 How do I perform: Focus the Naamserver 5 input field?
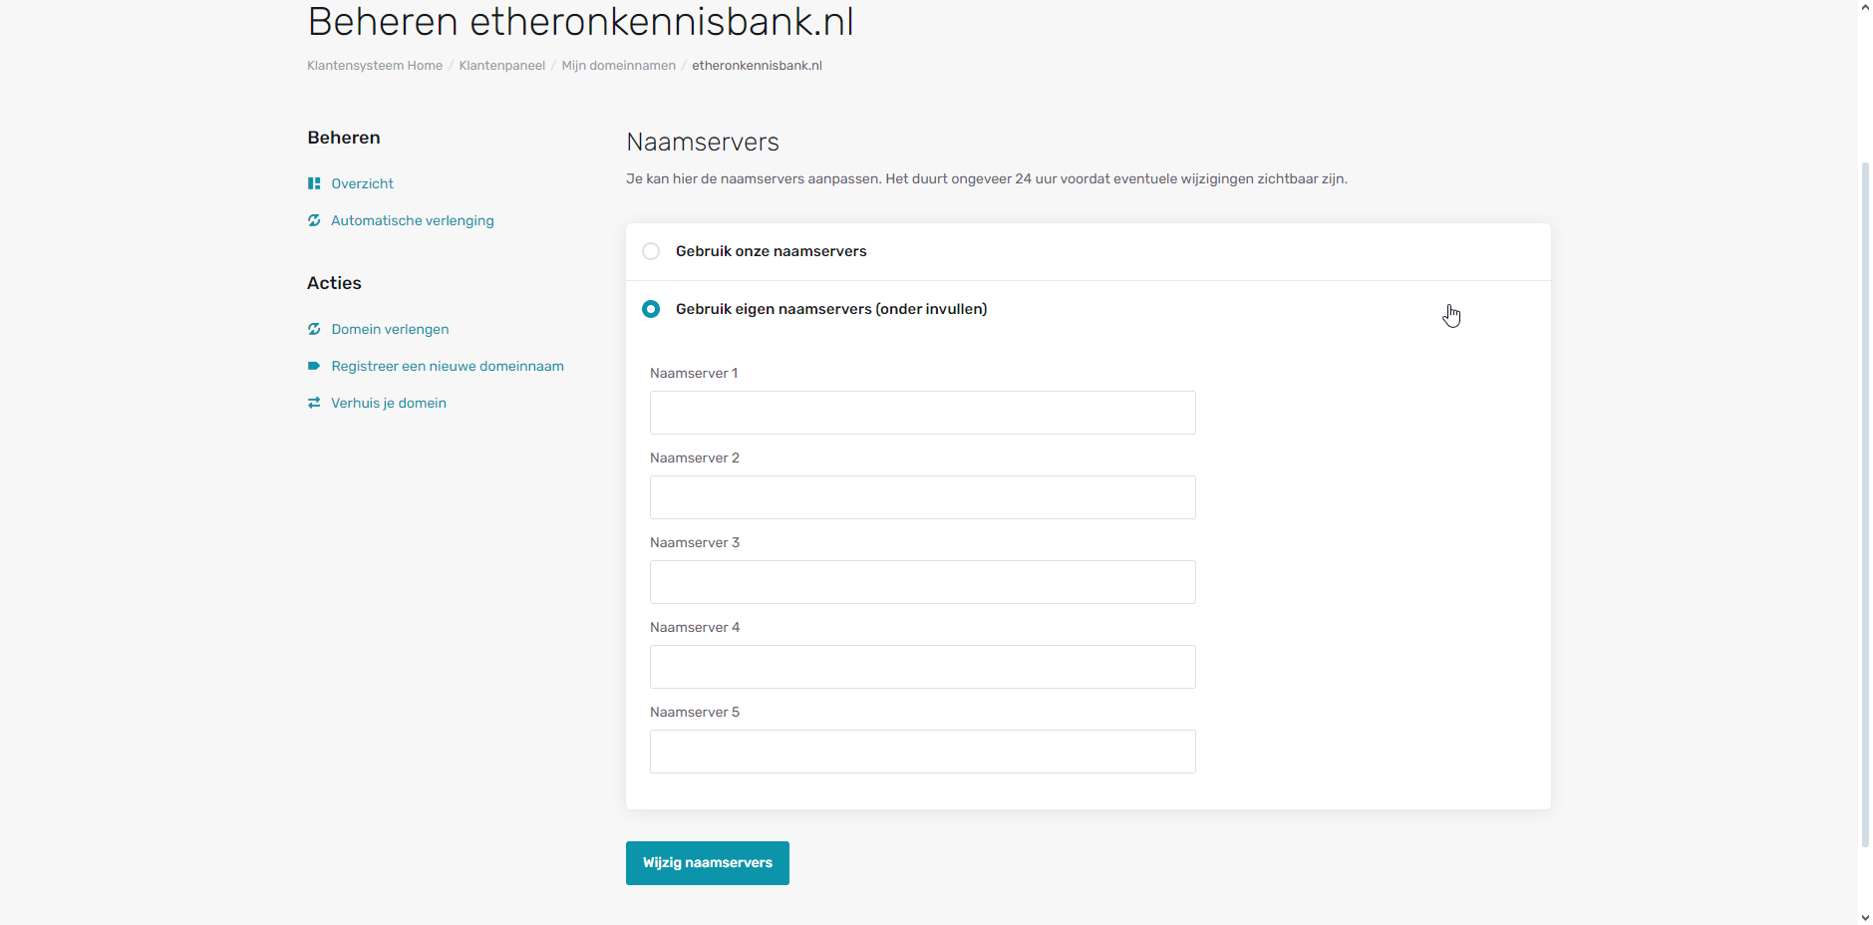click(922, 752)
